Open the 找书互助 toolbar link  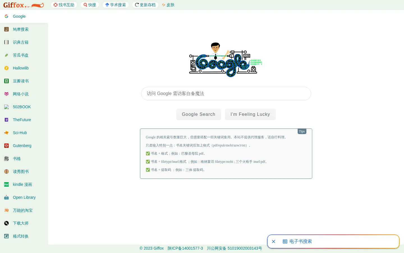[x=64, y=5]
